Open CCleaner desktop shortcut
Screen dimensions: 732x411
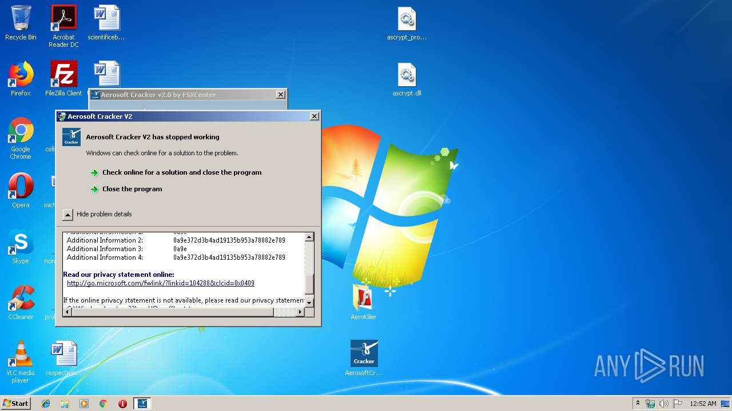tap(21, 303)
